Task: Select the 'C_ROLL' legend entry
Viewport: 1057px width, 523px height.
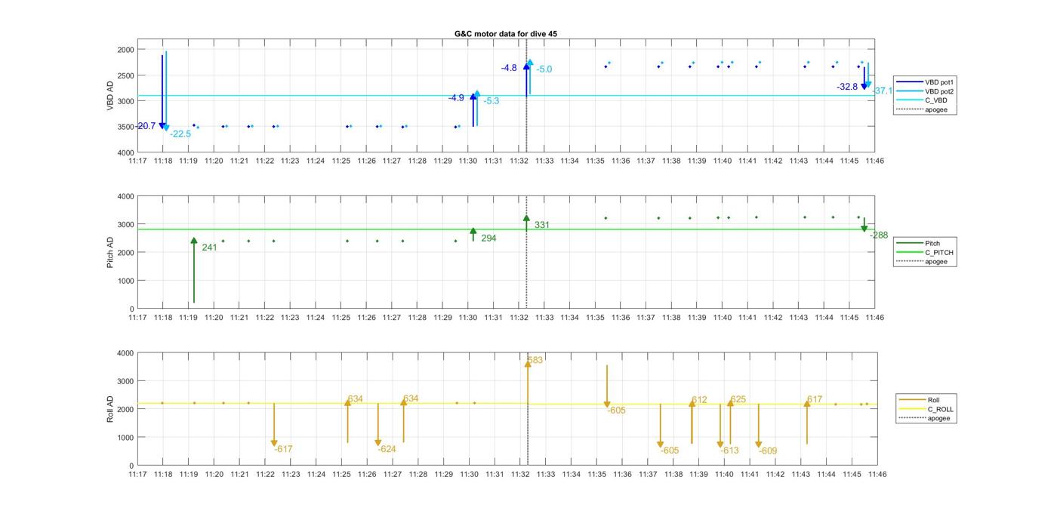Action: coord(926,409)
